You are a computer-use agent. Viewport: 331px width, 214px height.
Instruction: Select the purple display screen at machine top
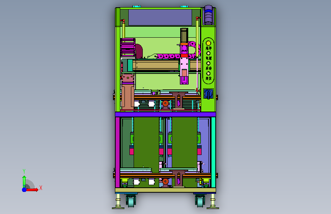coord(160,17)
